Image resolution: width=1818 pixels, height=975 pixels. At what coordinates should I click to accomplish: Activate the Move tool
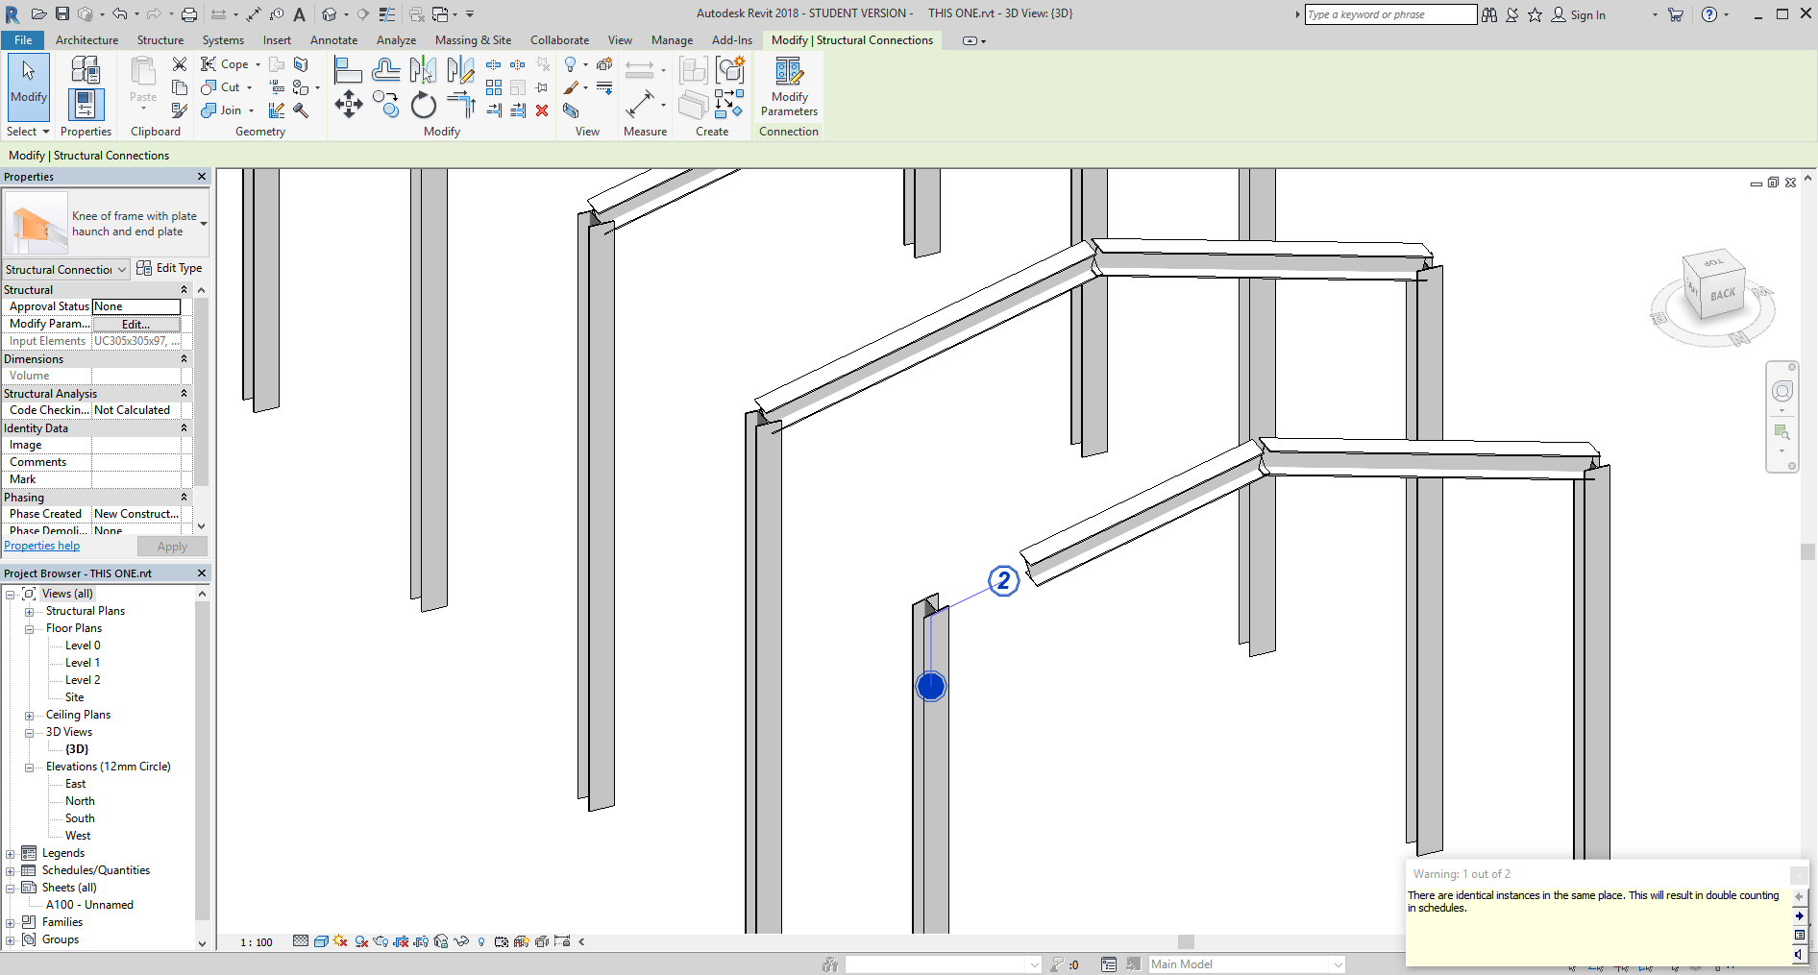tap(348, 104)
